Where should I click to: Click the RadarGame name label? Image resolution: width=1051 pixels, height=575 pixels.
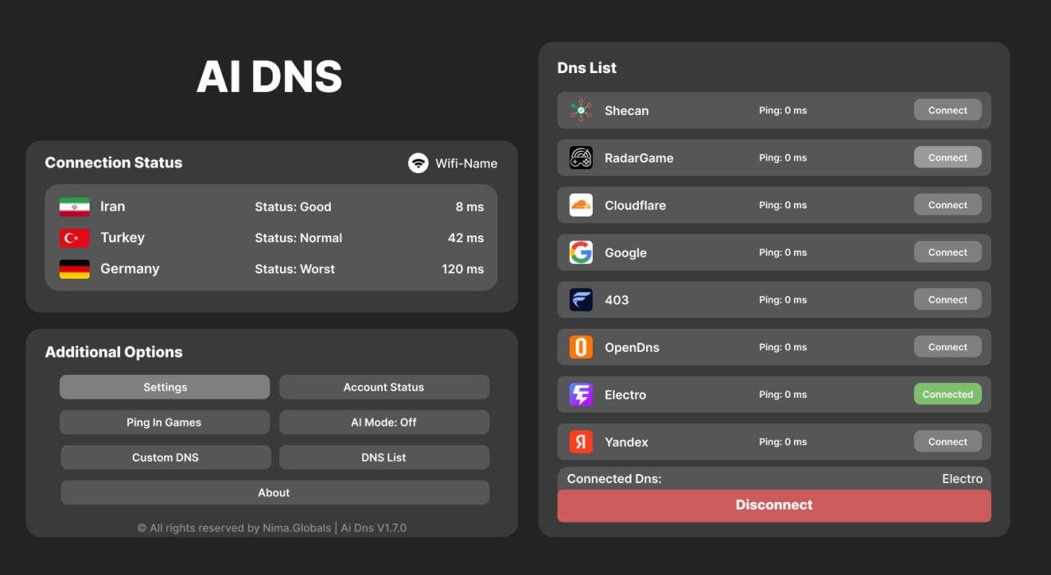pos(639,158)
